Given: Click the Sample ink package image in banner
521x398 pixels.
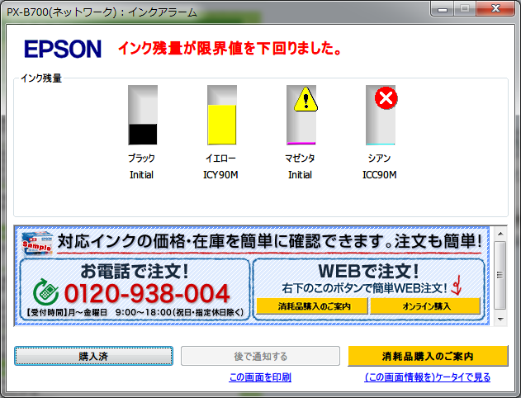Looking at the screenshot, I should (37, 244).
